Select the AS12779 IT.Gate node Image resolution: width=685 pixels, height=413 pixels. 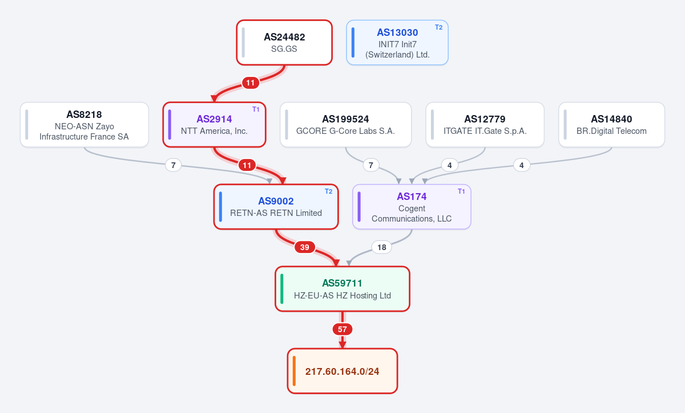tap(485, 125)
